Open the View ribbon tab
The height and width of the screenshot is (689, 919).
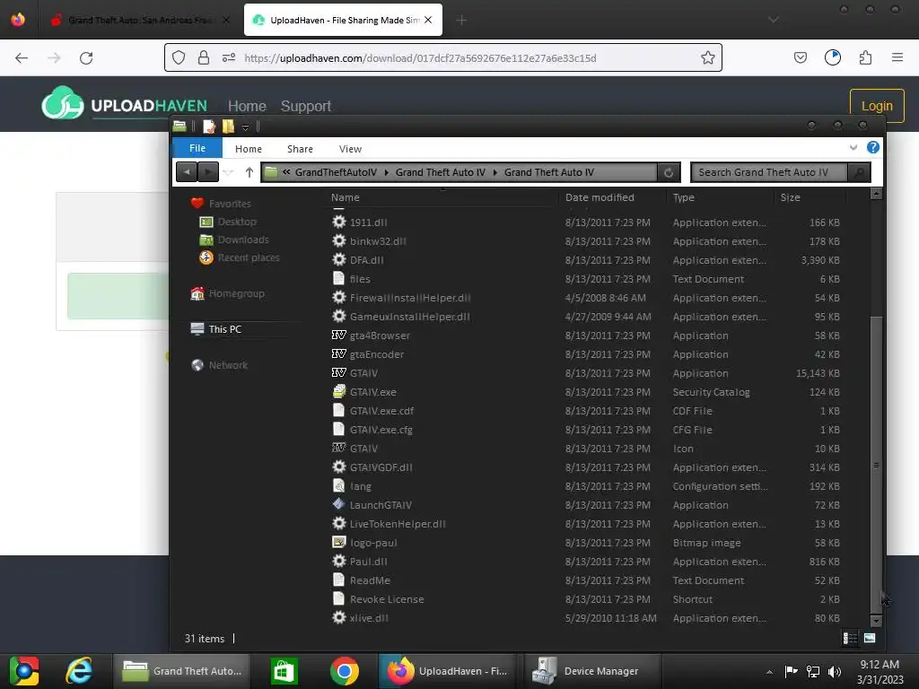tap(351, 149)
